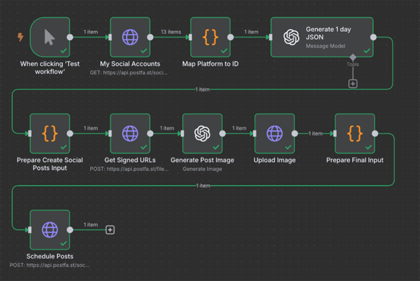The image size is (420, 281).
Task: Click the output port of Upload Image
Action: pyautogui.click(x=295, y=134)
